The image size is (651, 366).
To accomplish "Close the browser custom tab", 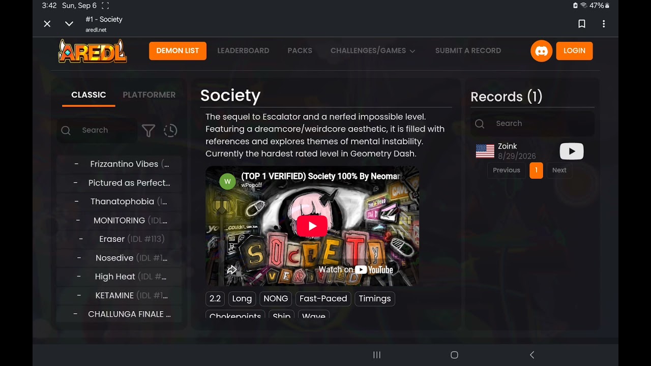I will pyautogui.click(x=47, y=24).
